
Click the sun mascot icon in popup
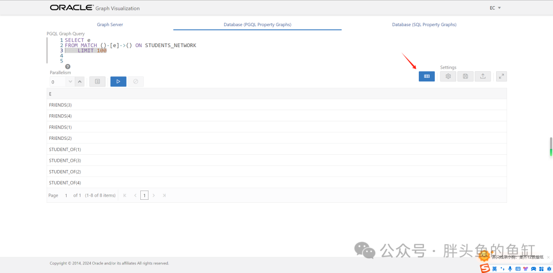click(484, 256)
